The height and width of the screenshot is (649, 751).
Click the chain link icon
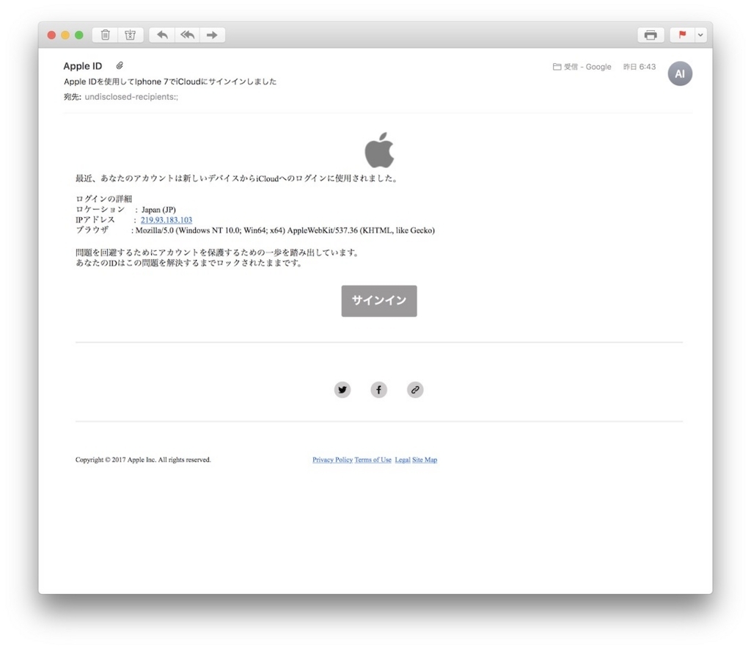[415, 390]
